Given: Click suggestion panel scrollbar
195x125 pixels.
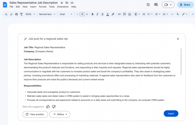Looking at the screenshot, I should 181,62.
